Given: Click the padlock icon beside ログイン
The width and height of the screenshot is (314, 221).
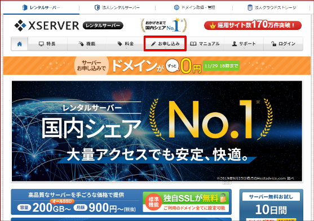Looking at the screenshot, I should click(273, 43).
